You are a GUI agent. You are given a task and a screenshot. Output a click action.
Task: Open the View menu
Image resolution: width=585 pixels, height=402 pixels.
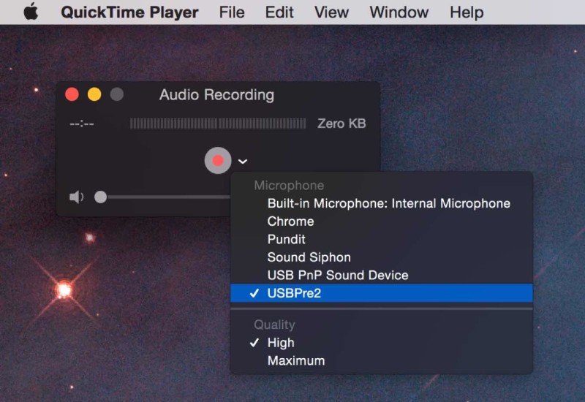coord(331,12)
